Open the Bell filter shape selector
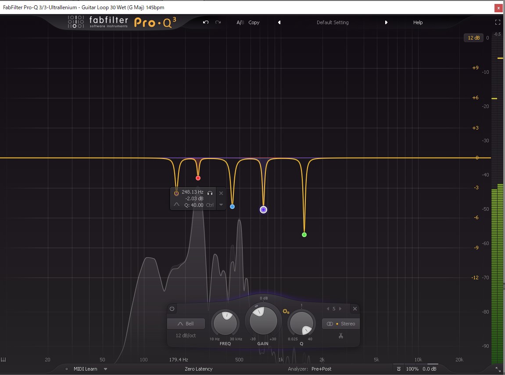 (186, 324)
